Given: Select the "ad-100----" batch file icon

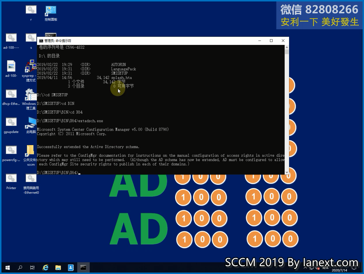Looking at the screenshot, I should pyautogui.click(x=11, y=41).
